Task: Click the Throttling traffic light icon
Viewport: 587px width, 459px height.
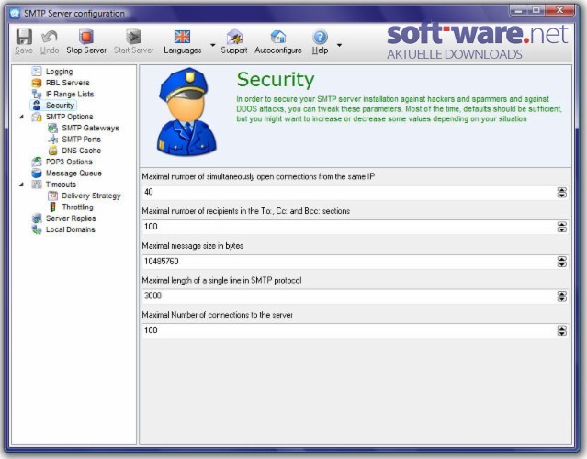Action: [52, 207]
